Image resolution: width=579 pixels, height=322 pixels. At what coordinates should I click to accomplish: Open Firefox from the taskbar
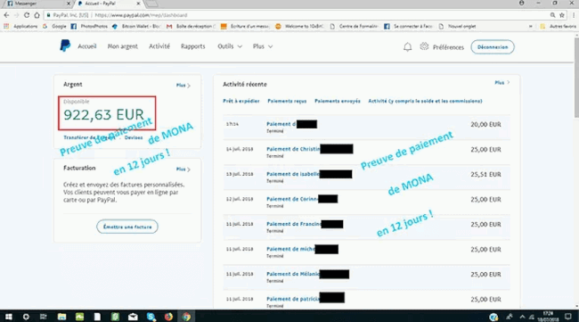[168, 317]
